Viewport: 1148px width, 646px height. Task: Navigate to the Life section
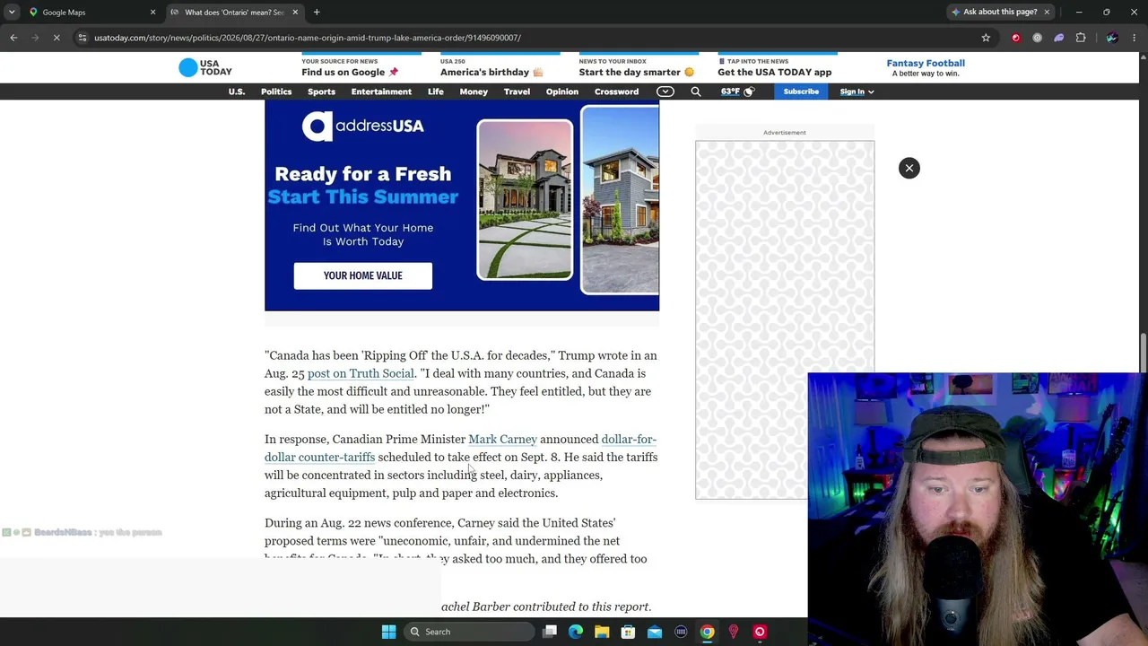click(x=436, y=92)
